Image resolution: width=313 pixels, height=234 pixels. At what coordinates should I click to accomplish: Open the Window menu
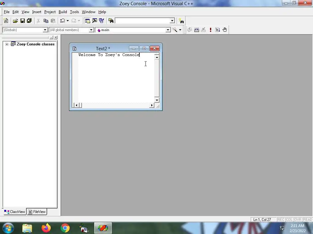pos(89,12)
